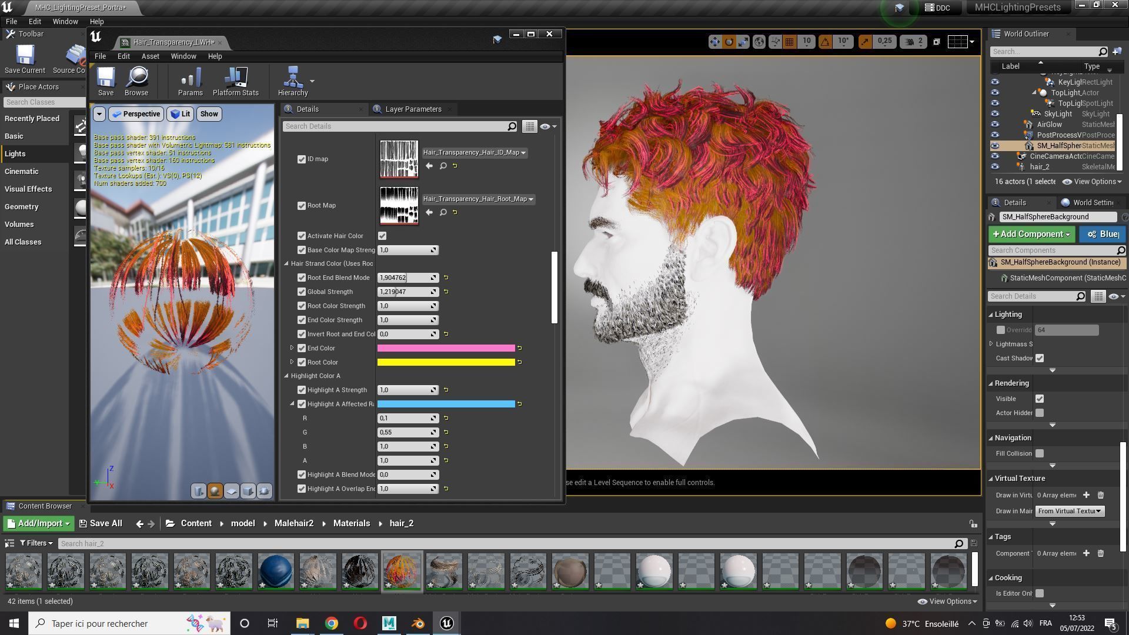Toggle Highlight A Strength override checkbox

[302, 390]
